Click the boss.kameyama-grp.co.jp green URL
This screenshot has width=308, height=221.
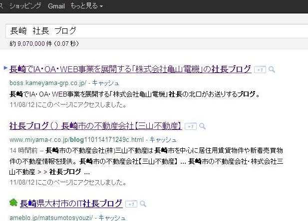tap(47, 83)
